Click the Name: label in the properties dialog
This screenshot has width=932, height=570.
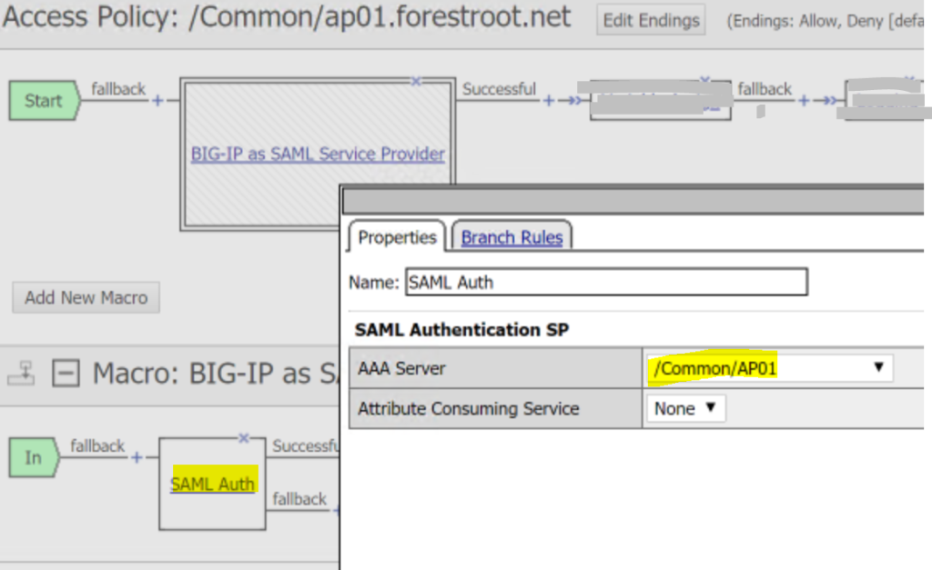[x=374, y=283]
